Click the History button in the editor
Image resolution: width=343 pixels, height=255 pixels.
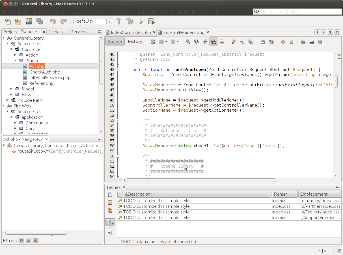click(135, 41)
